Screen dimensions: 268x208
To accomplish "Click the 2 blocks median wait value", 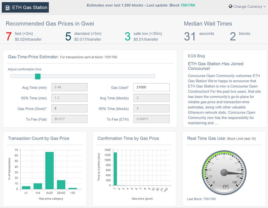I will pos(233,36).
